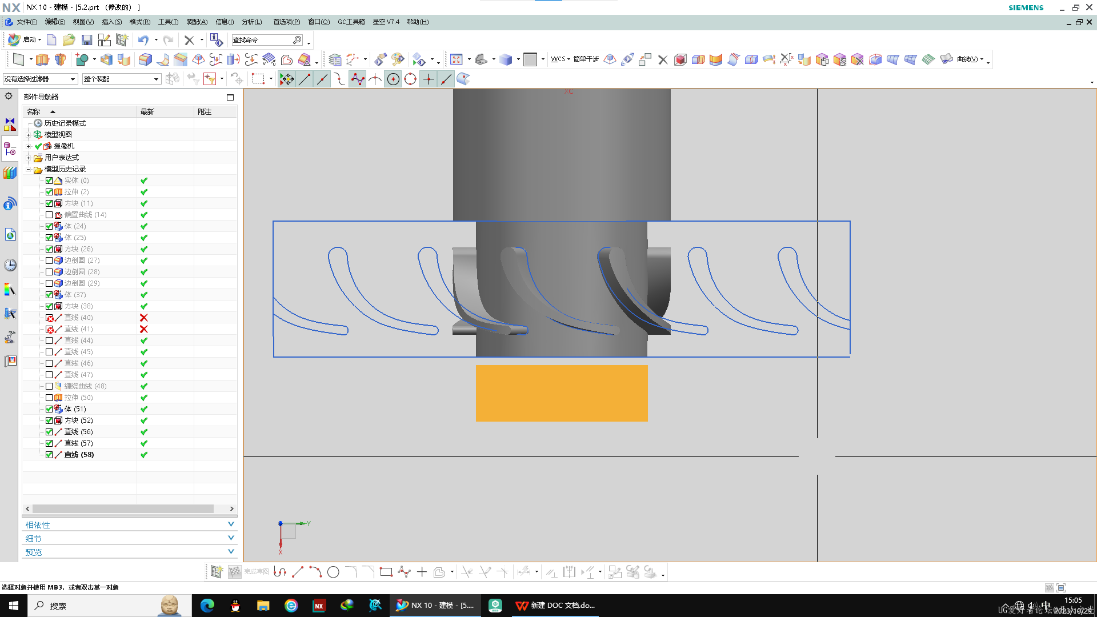Toggle 直线 (40) failed feature checkbox

[49, 318]
